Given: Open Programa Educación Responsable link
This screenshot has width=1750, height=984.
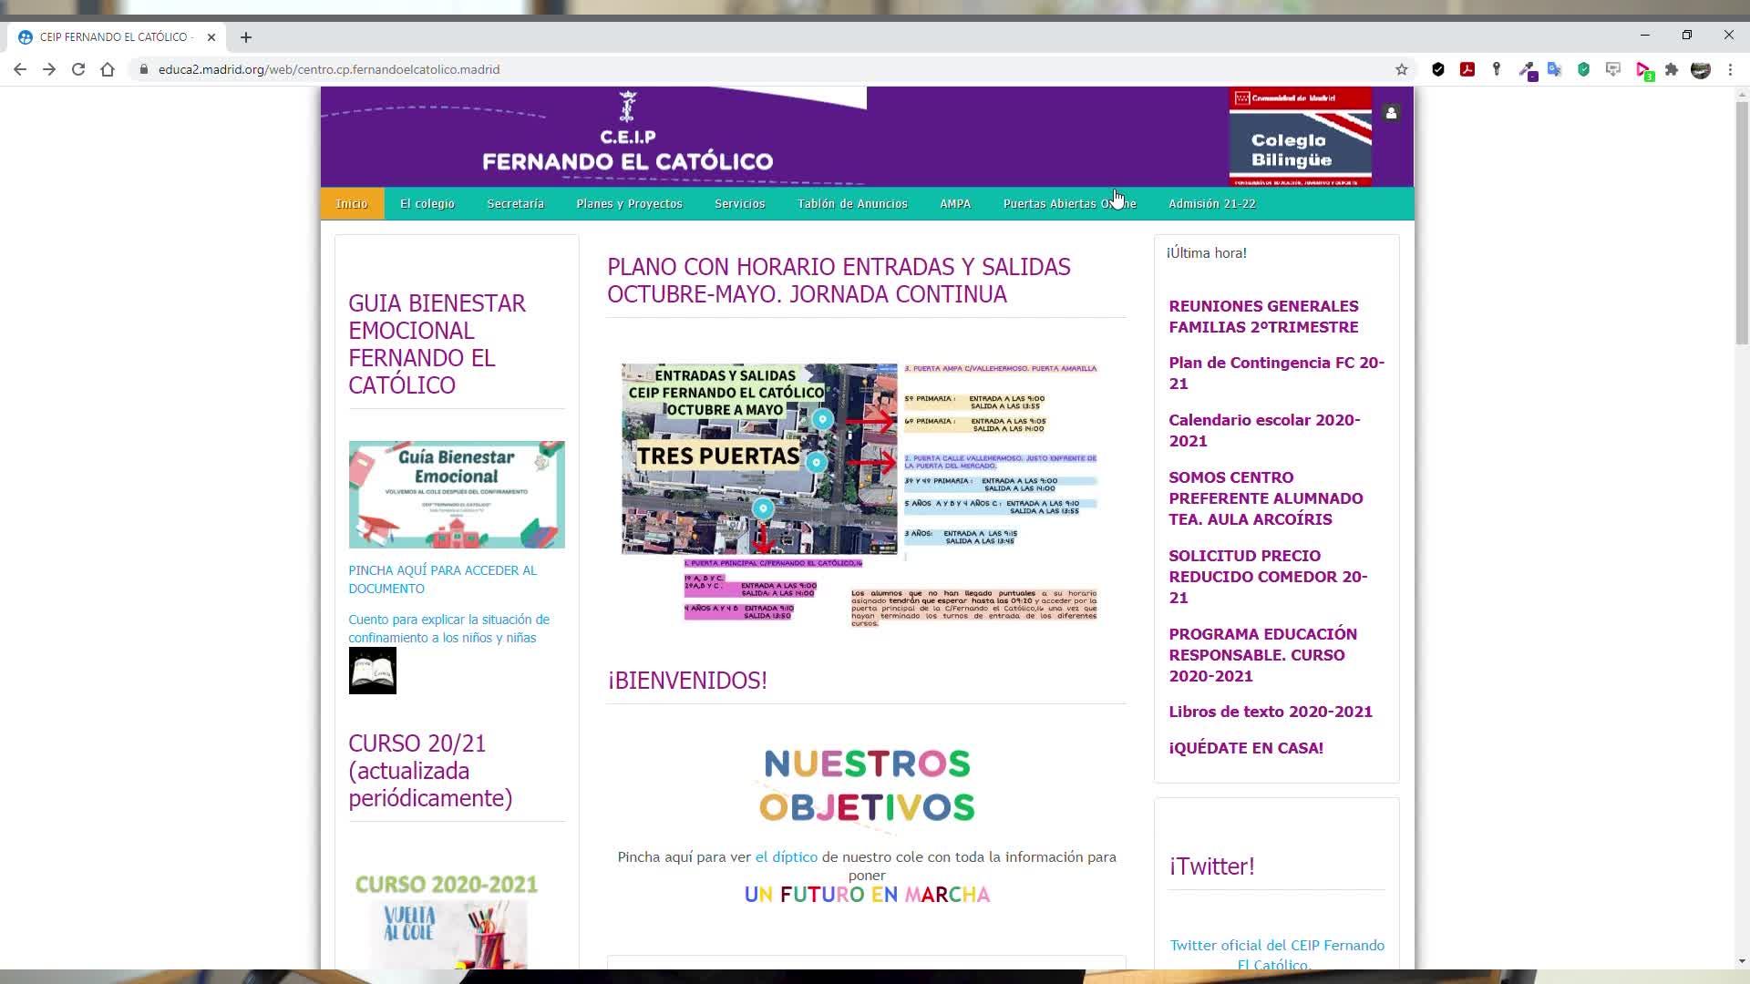Looking at the screenshot, I should [1263, 655].
